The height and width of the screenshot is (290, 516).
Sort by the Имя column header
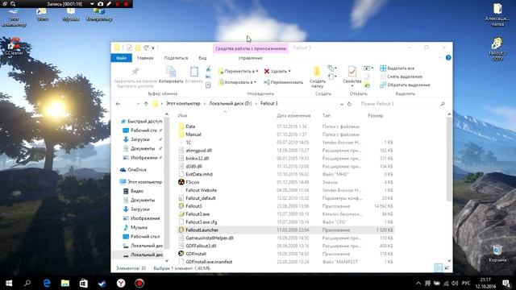tap(183, 116)
